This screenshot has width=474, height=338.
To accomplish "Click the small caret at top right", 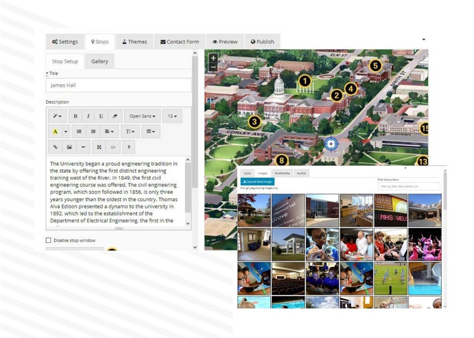I will [x=424, y=40].
